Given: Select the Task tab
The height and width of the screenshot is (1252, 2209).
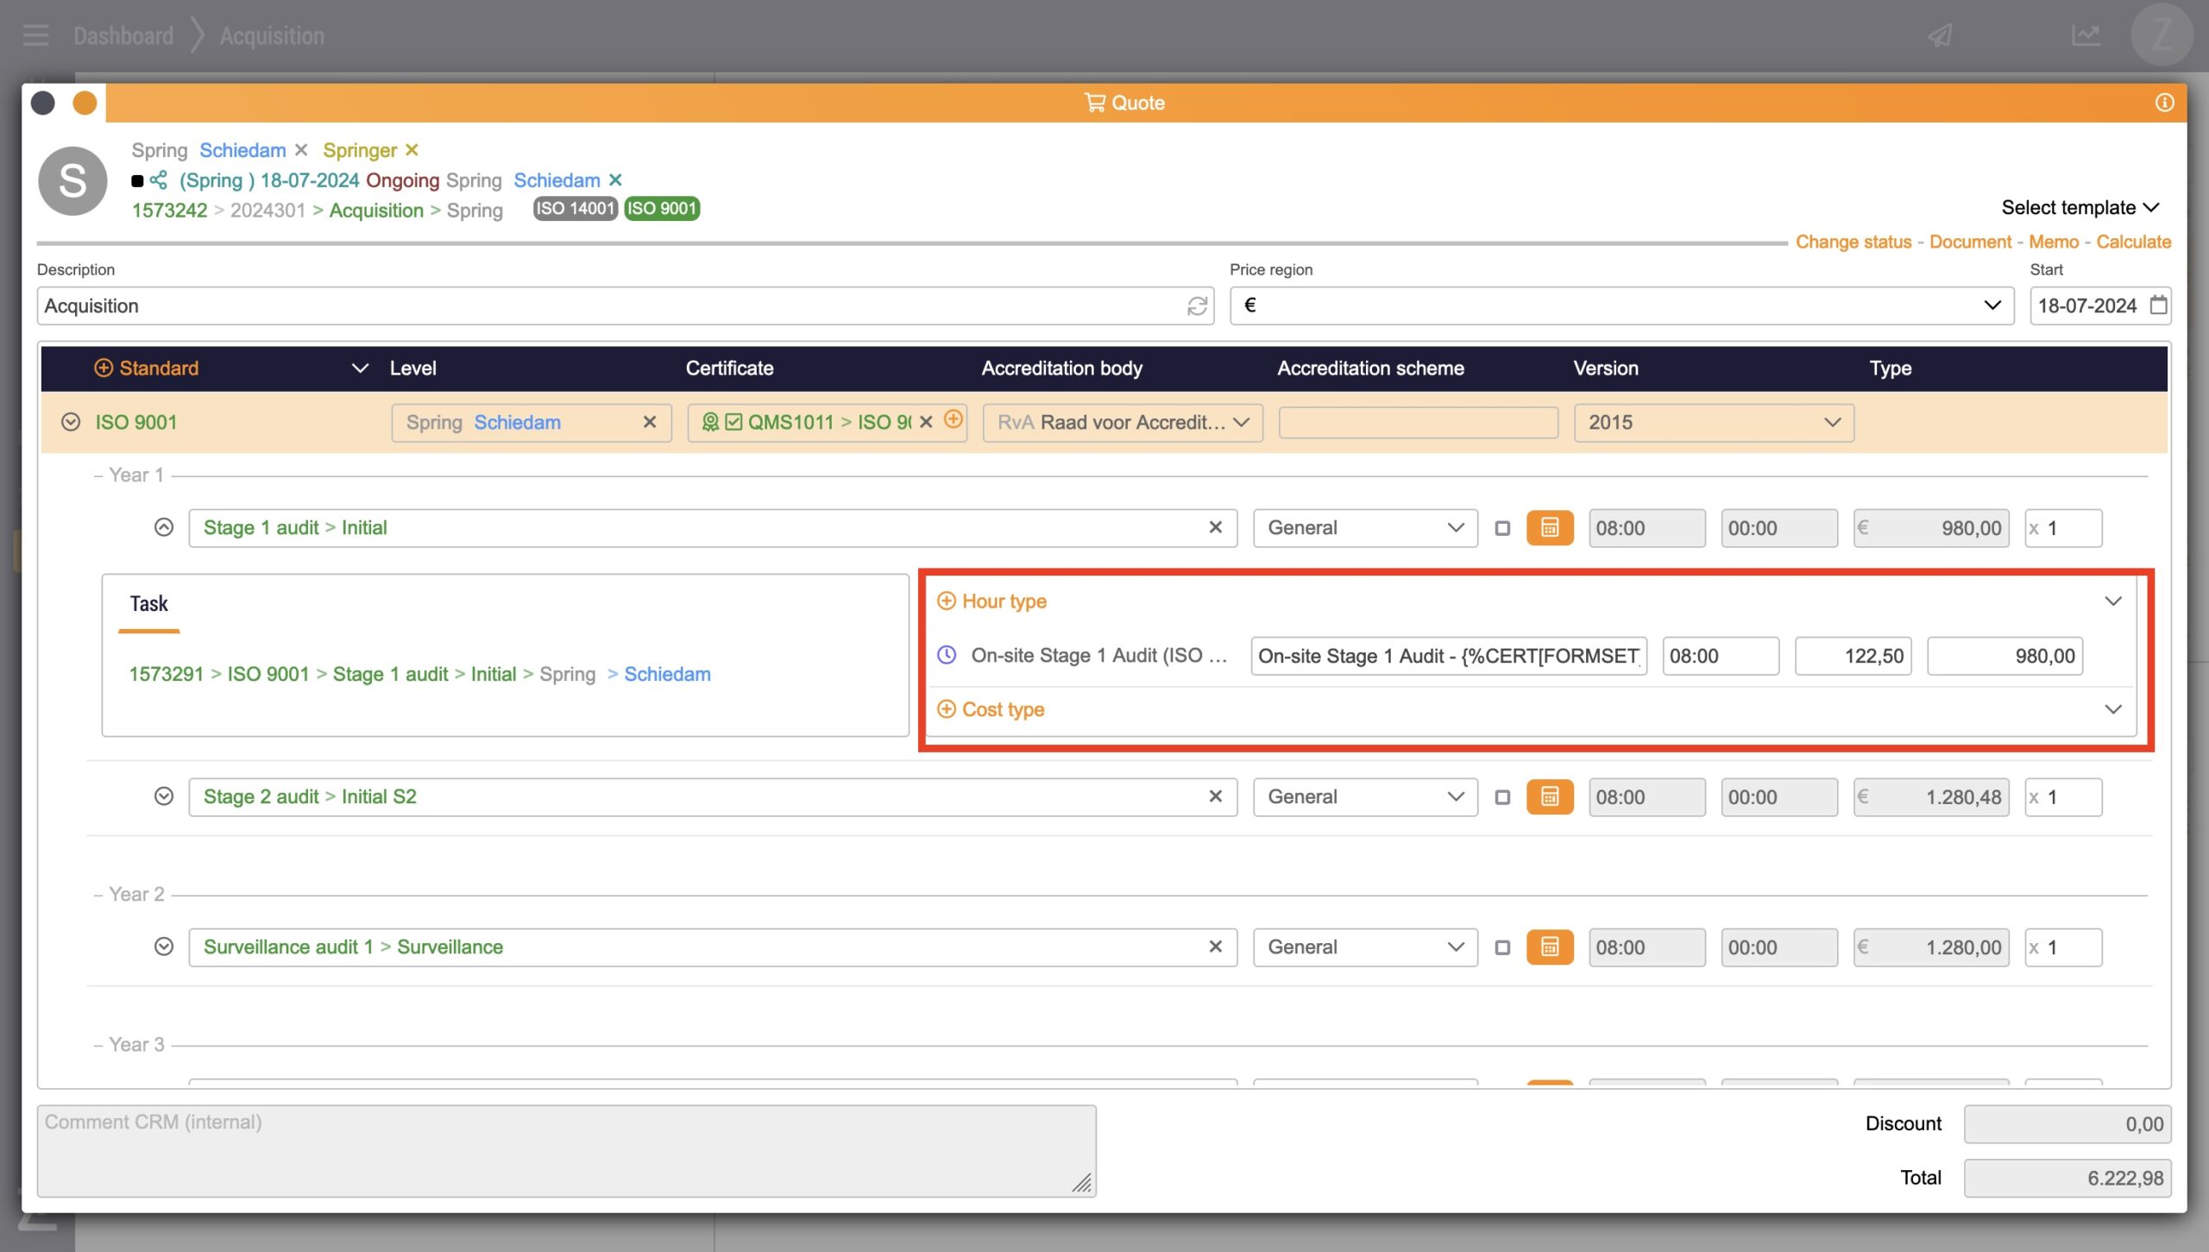Looking at the screenshot, I should [x=148, y=604].
